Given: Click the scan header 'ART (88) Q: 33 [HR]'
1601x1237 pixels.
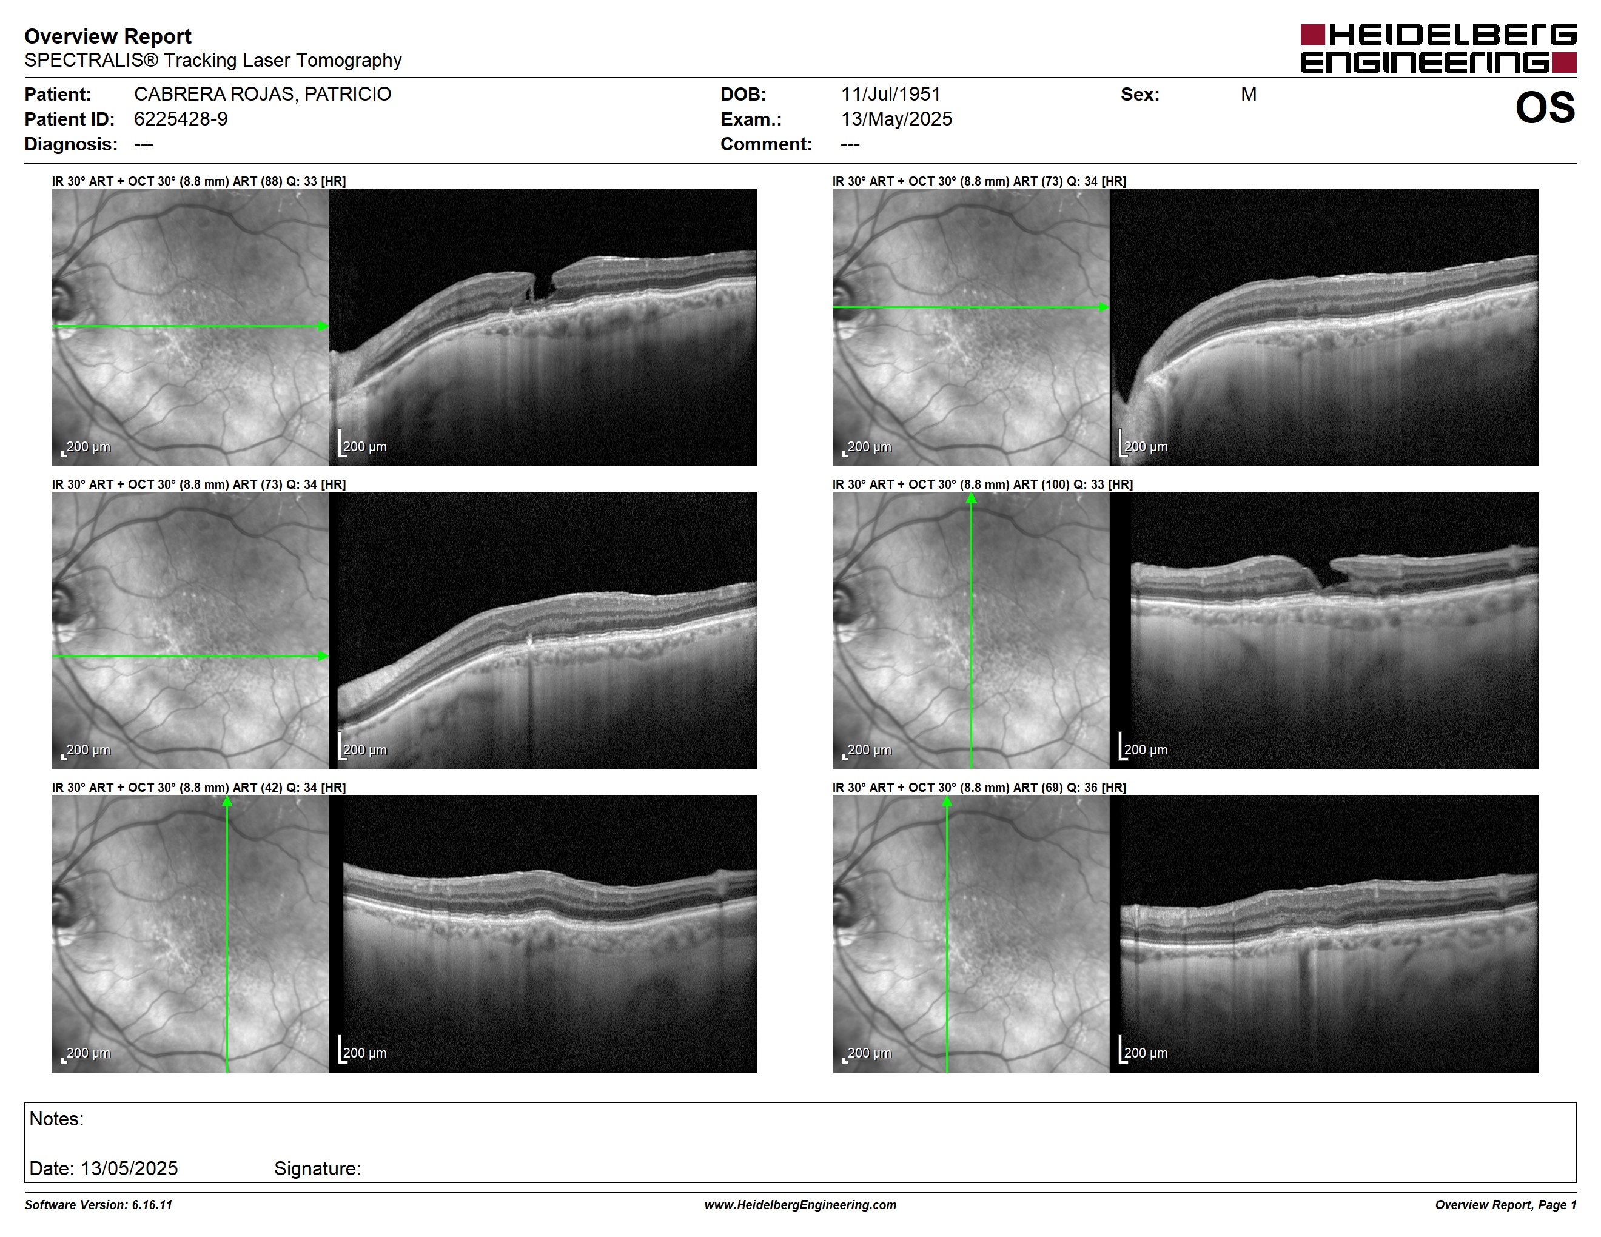Looking at the screenshot, I should [289, 181].
